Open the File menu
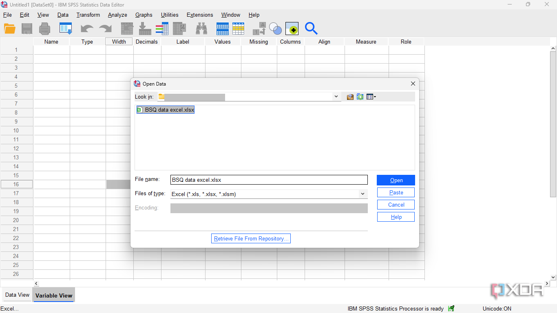 coord(7,15)
